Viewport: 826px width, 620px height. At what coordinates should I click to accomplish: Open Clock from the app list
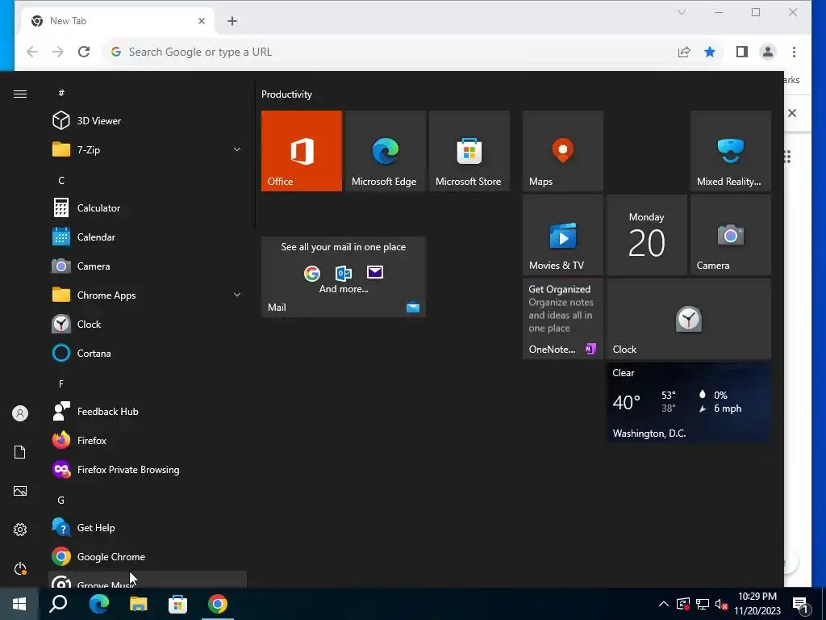coord(148,325)
